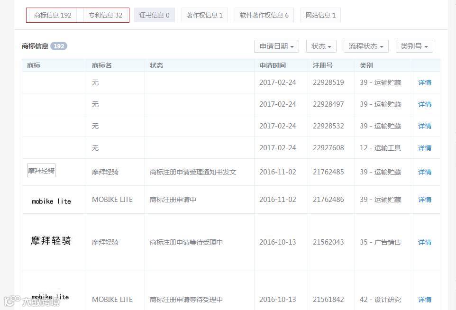
Task: Select registration number 21562043
Action: click(x=328, y=242)
